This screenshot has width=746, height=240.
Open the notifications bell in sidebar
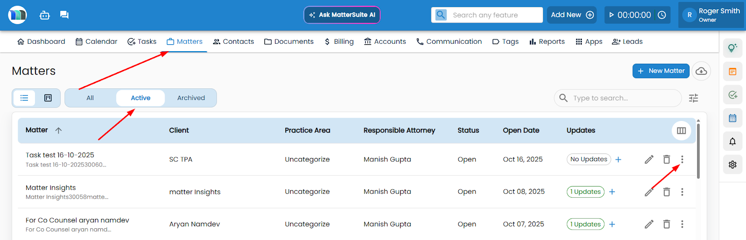tap(732, 141)
